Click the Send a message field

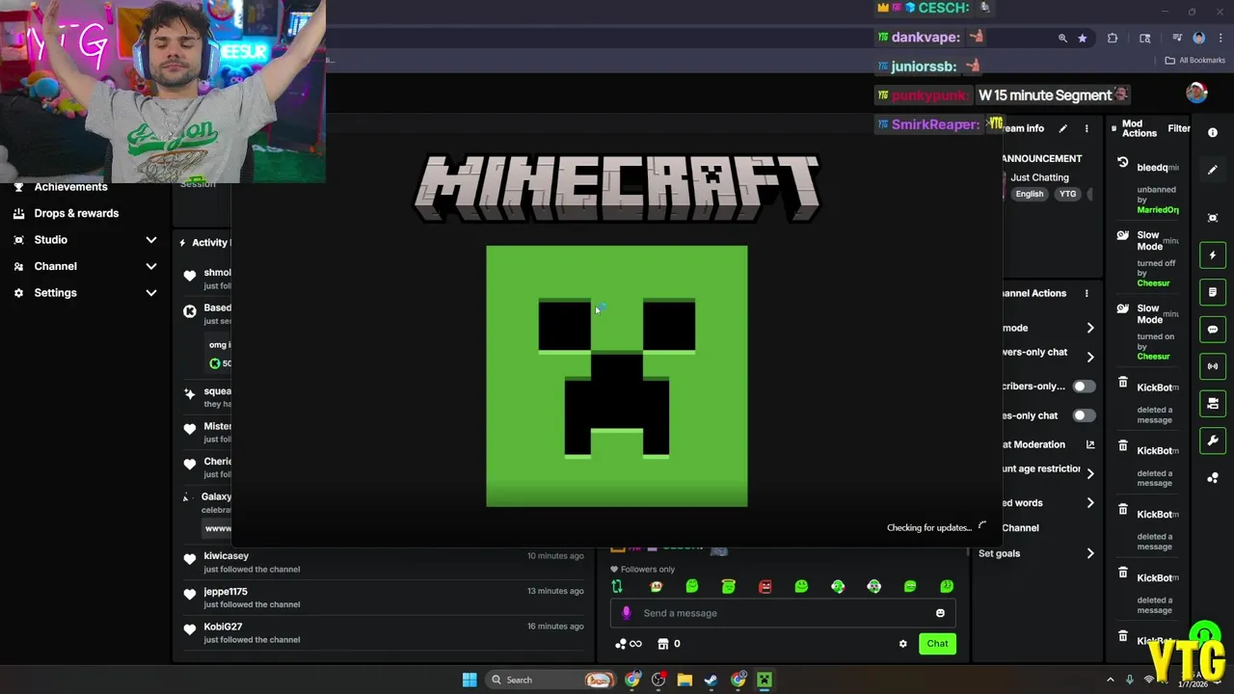[x=781, y=613]
